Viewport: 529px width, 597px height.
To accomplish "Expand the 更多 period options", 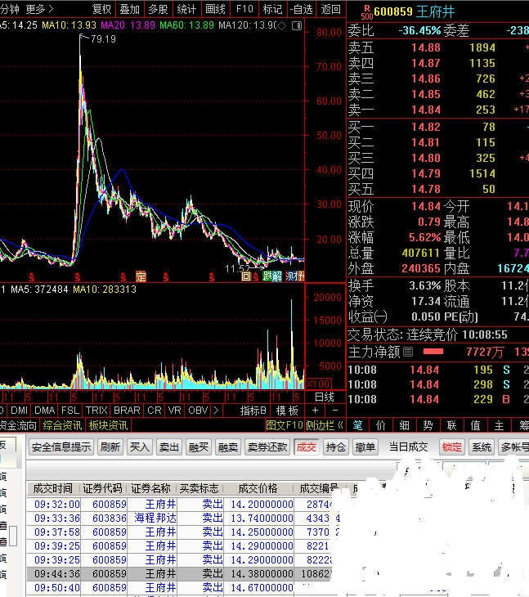I will coord(39,9).
